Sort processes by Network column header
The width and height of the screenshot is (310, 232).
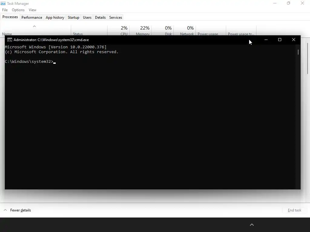click(185, 31)
